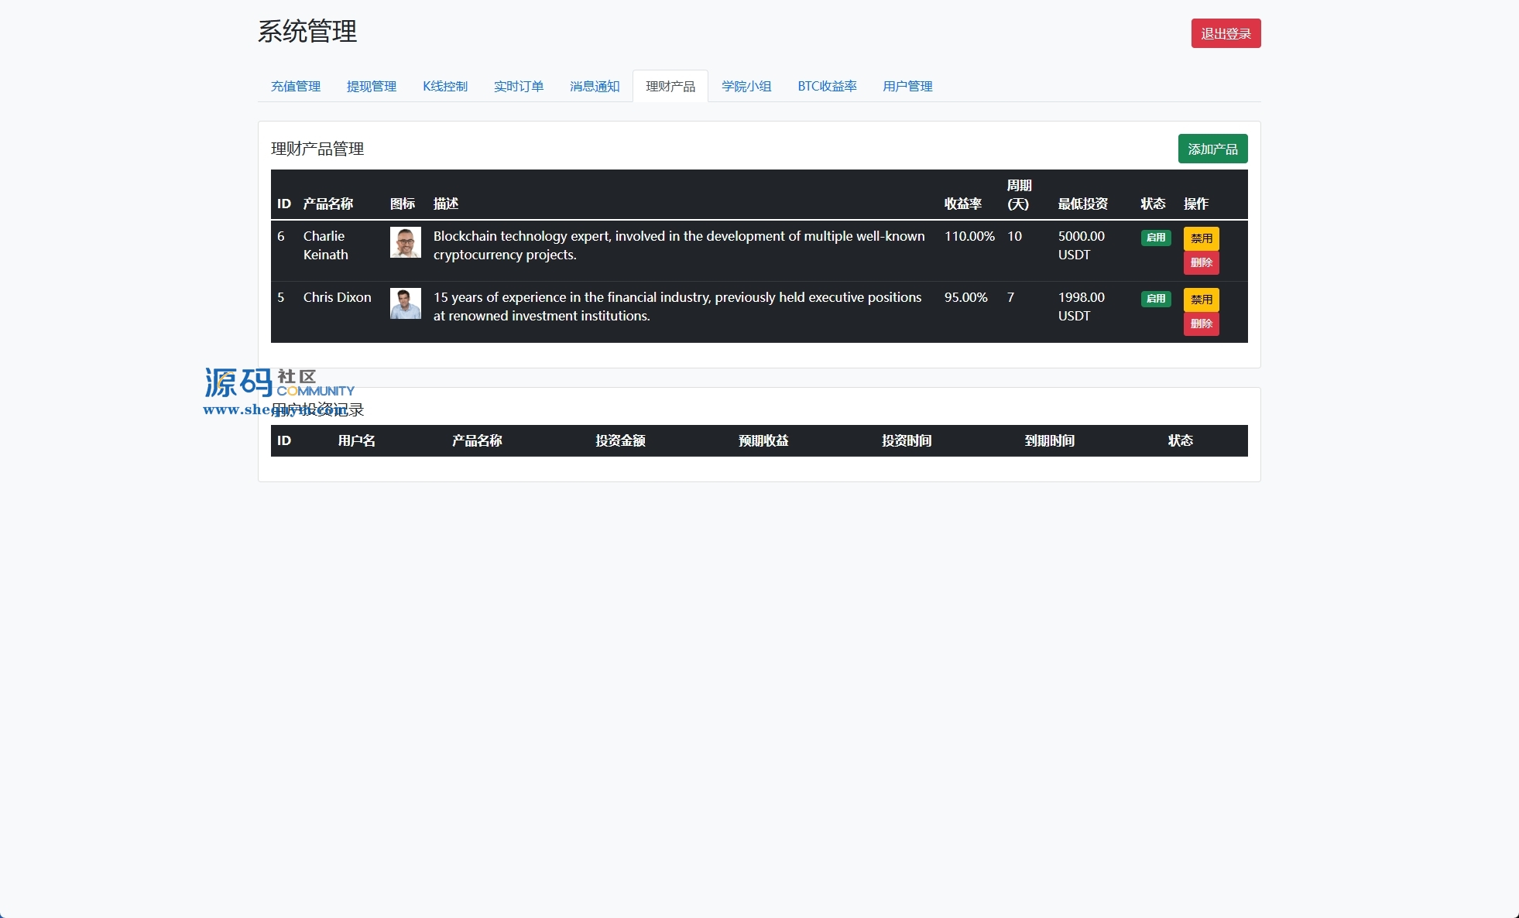Click the red 退出登录 button
1519x918 pixels.
tap(1226, 33)
